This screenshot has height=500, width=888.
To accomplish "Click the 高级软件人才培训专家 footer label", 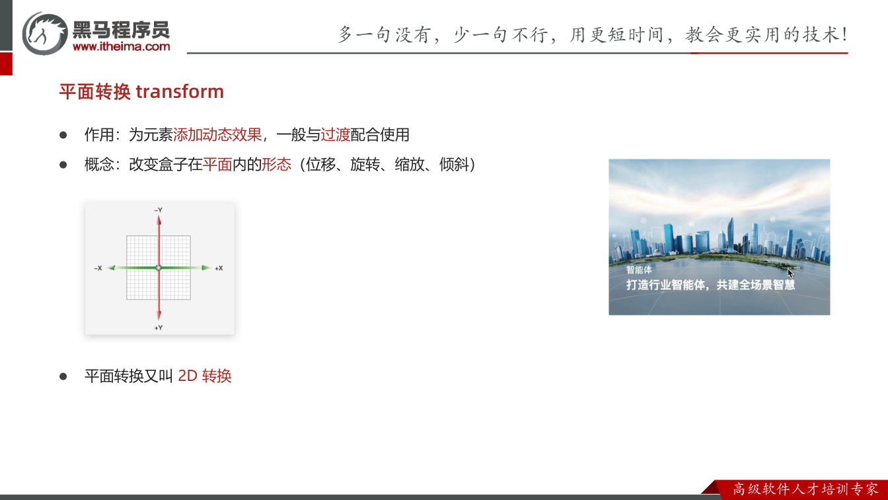I will (805, 489).
